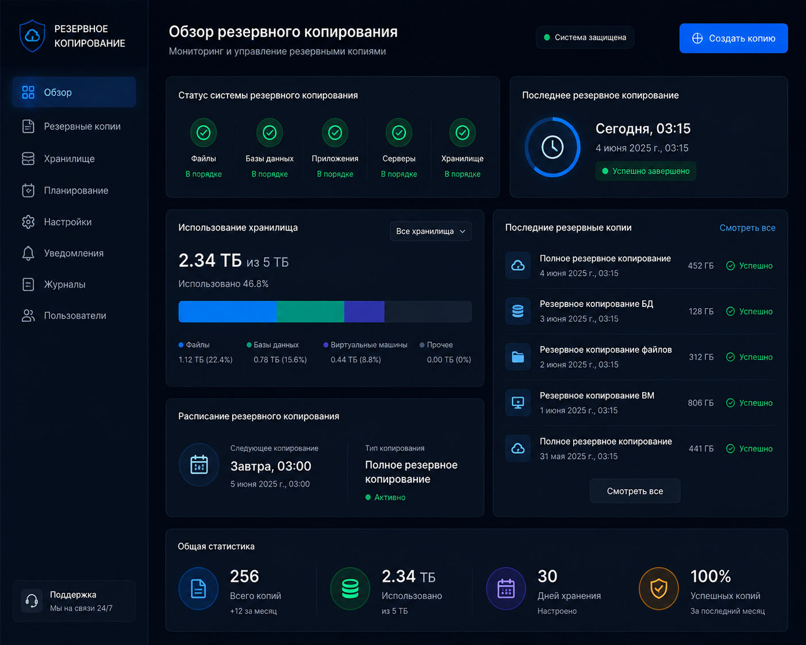Viewport: 806px width, 645px height.
Task: Click the Система защищена status badge
Action: pos(585,37)
